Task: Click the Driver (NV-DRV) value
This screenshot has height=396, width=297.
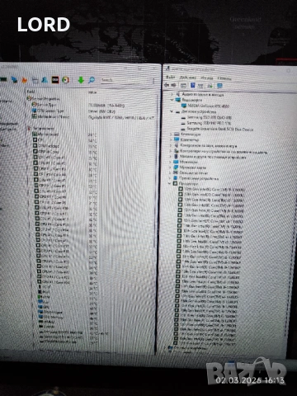Action: click(x=101, y=111)
